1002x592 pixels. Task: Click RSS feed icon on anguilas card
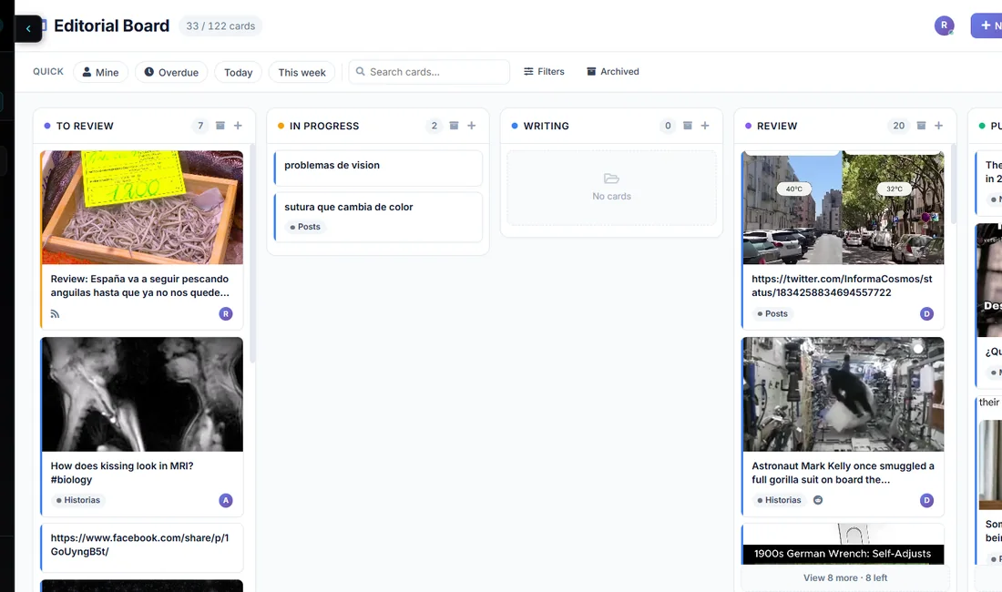(55, 313)
